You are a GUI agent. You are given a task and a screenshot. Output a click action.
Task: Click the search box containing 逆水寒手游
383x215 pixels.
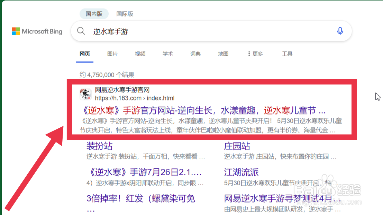[211, 31]
